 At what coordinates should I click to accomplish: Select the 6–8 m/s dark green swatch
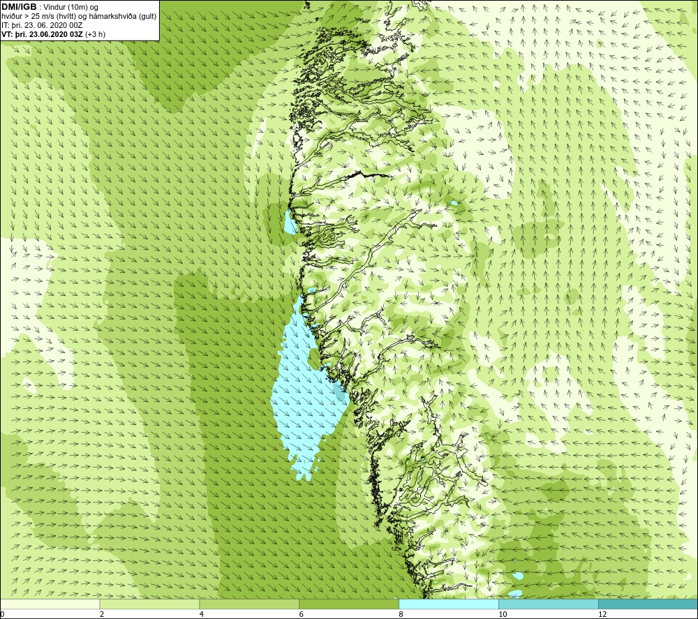(349, 604)
